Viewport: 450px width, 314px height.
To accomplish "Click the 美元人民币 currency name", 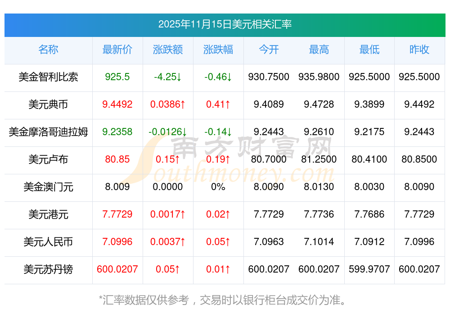I will pos(48,242).
